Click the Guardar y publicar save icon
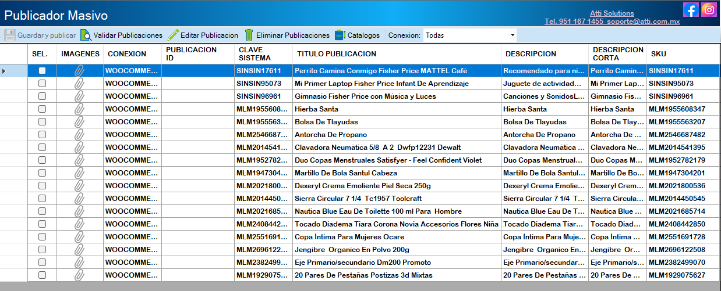Screen dimensions: 721x291 (x=10, y=35)
